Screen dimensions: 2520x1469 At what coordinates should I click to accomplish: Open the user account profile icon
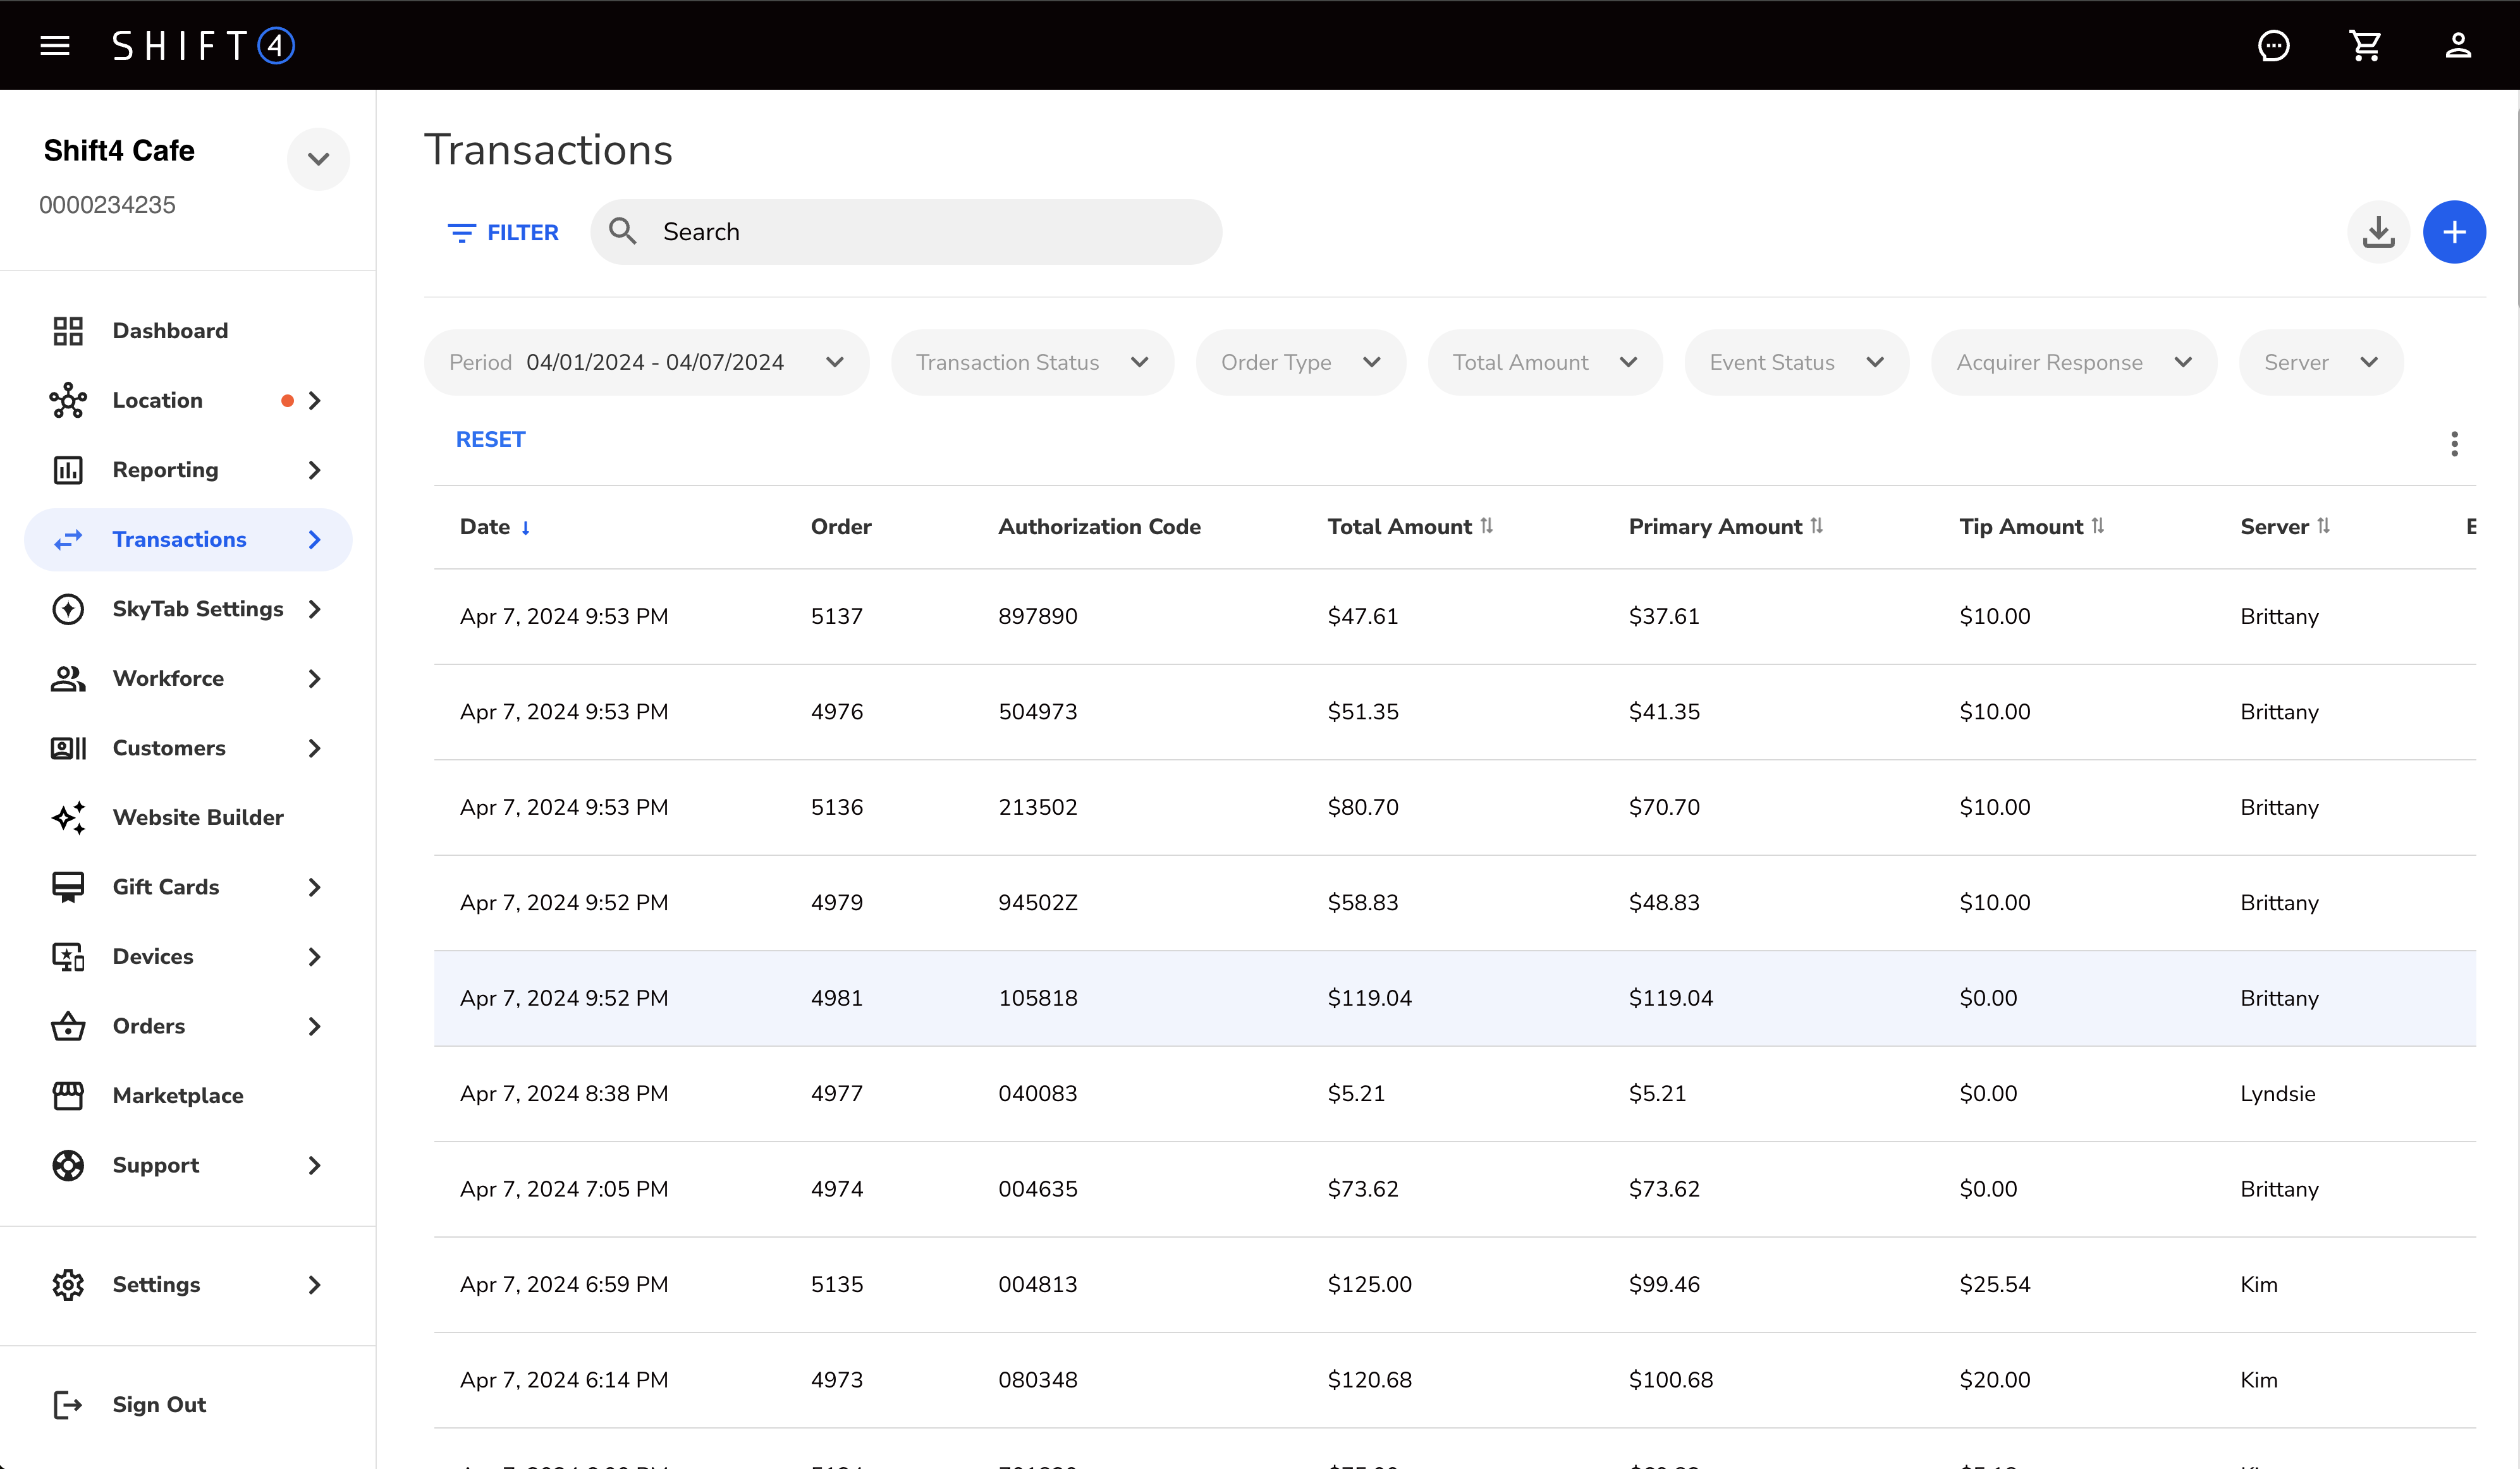(x=2458, y=45)
